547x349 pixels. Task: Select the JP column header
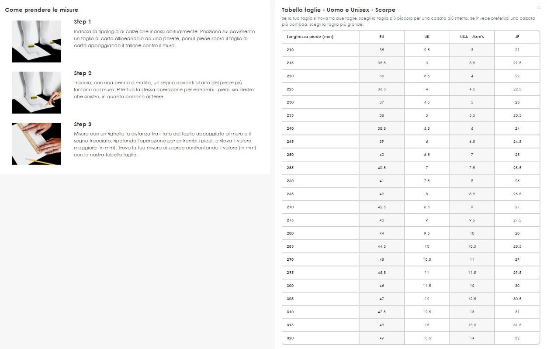pos(517,37)
